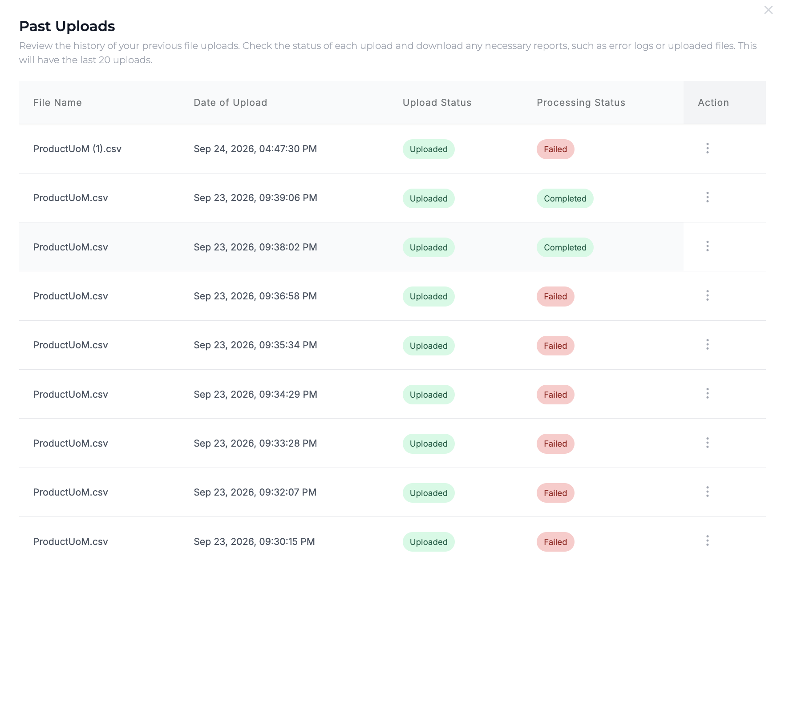Click the Failed badge for the 09:33:28 PM upload
785x706 pixels.
(555, 444)
